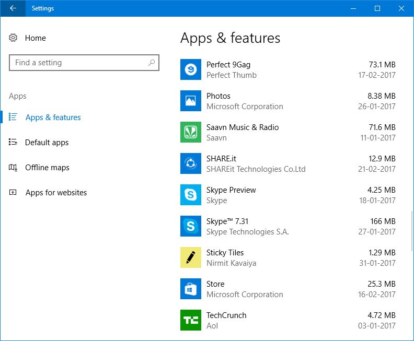Open Apps for websites section
Viewport: 414px width, 341px height.
56,193
